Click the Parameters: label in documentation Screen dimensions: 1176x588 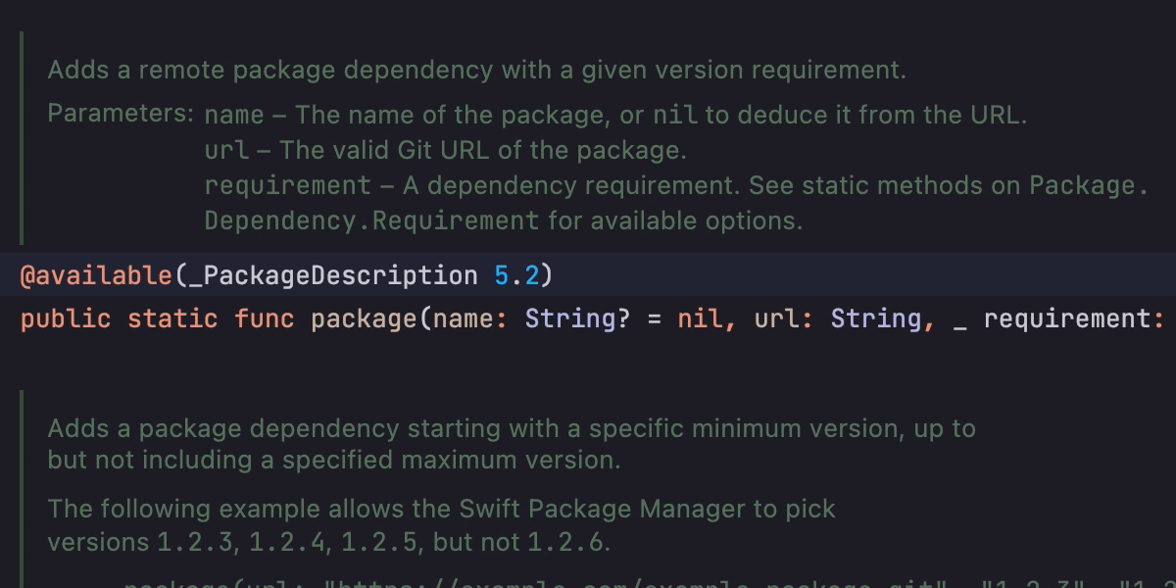pyautogui.click(x=121, y=114)
